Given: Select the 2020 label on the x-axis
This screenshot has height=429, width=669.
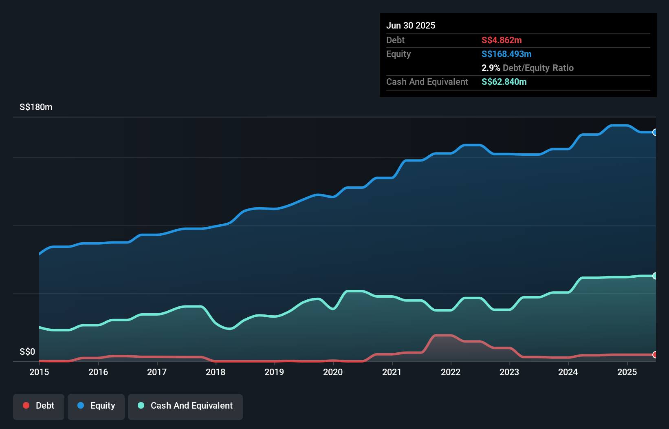Looking at the screenshot, I should coord(333,372).
